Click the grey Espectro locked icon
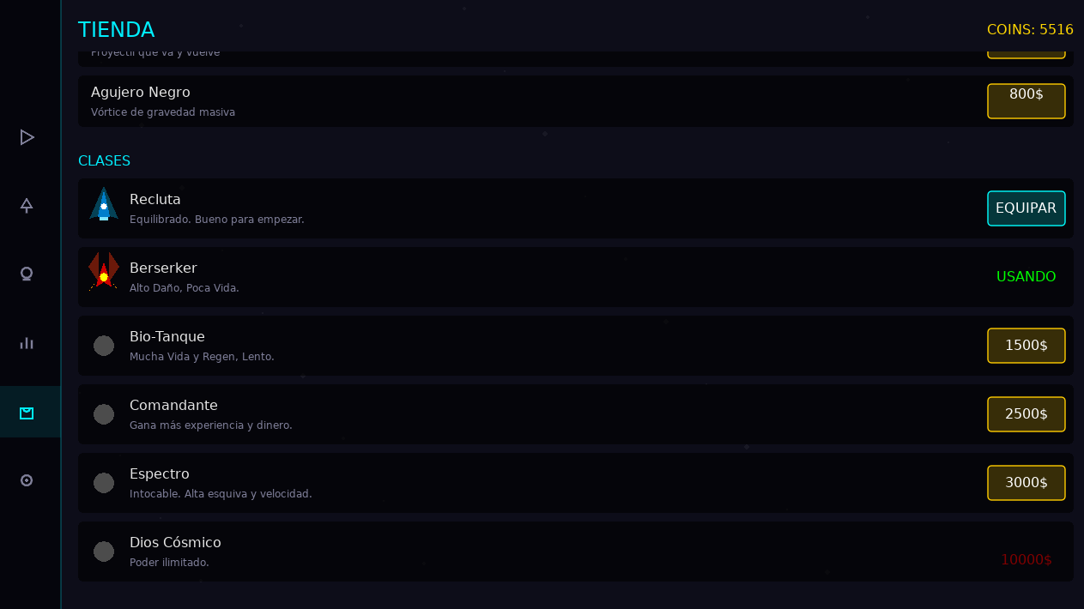The width and height of the screenshot is (1084, 609). coord(104,483)
